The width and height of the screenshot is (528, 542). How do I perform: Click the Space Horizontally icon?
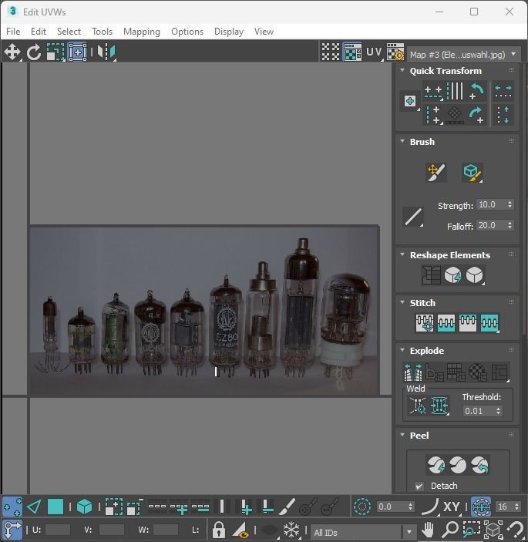(x=503, y=92)
